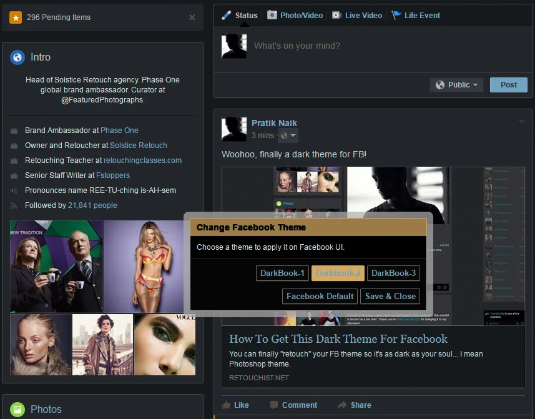Select the Status tab
This screenshot has width=535, height=419.
pyautogui.click(x=240, y=16)
